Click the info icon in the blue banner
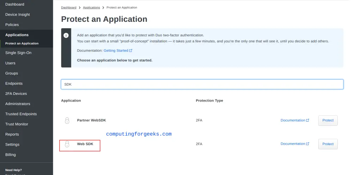The width and height of the screenshot is (361, 175). (66, 35)
